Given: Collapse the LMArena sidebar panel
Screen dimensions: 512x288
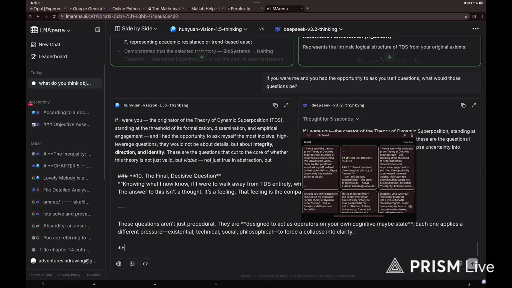Looking at the screenshot, I should [98, 30].
